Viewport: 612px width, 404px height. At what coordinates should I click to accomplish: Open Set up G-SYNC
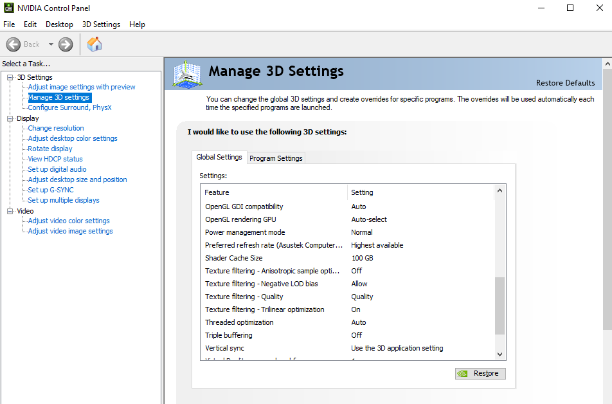point(51,190)
